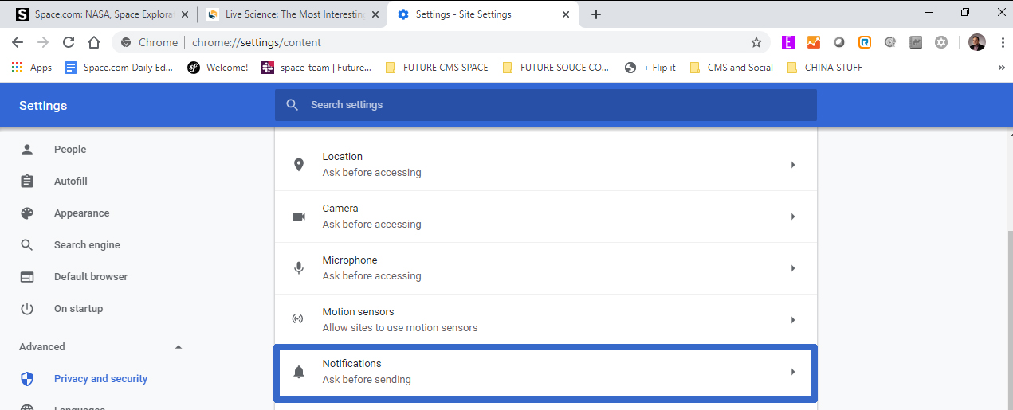Open the Chrome three-dot menu
This screenshot has height=410, width=1013.
(1001, 42)
